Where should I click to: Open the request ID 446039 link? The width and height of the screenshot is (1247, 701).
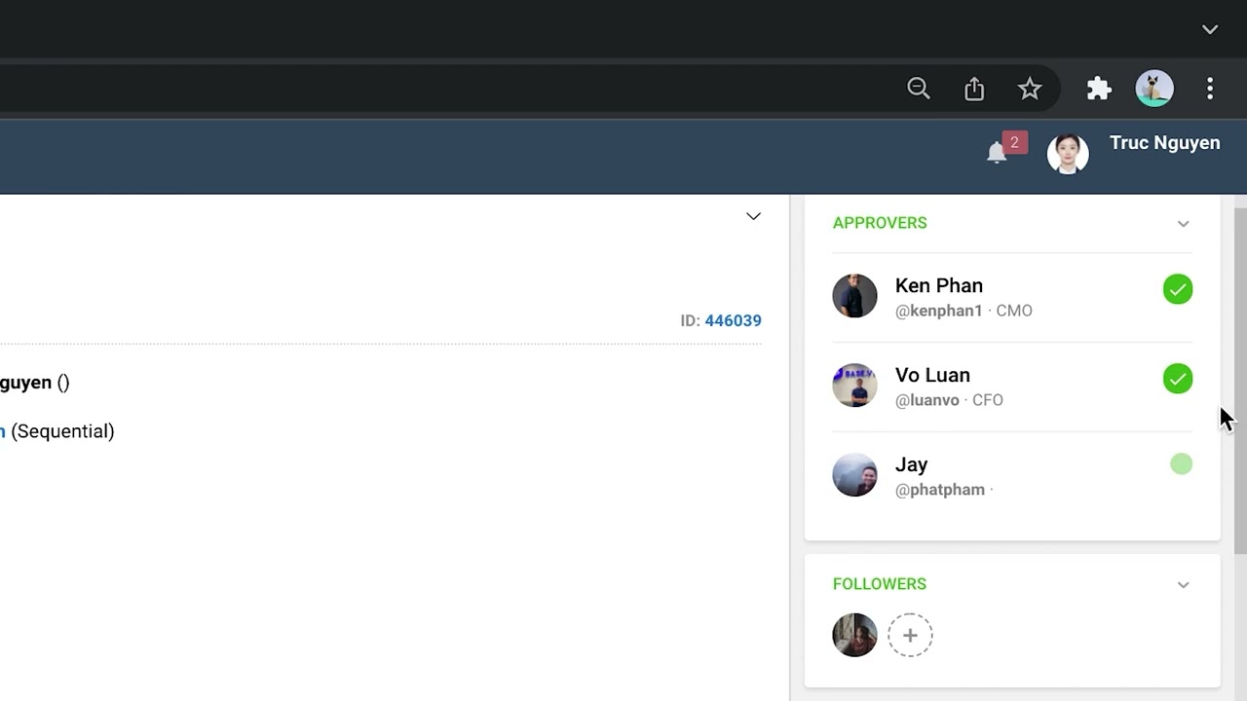(733, 320)
